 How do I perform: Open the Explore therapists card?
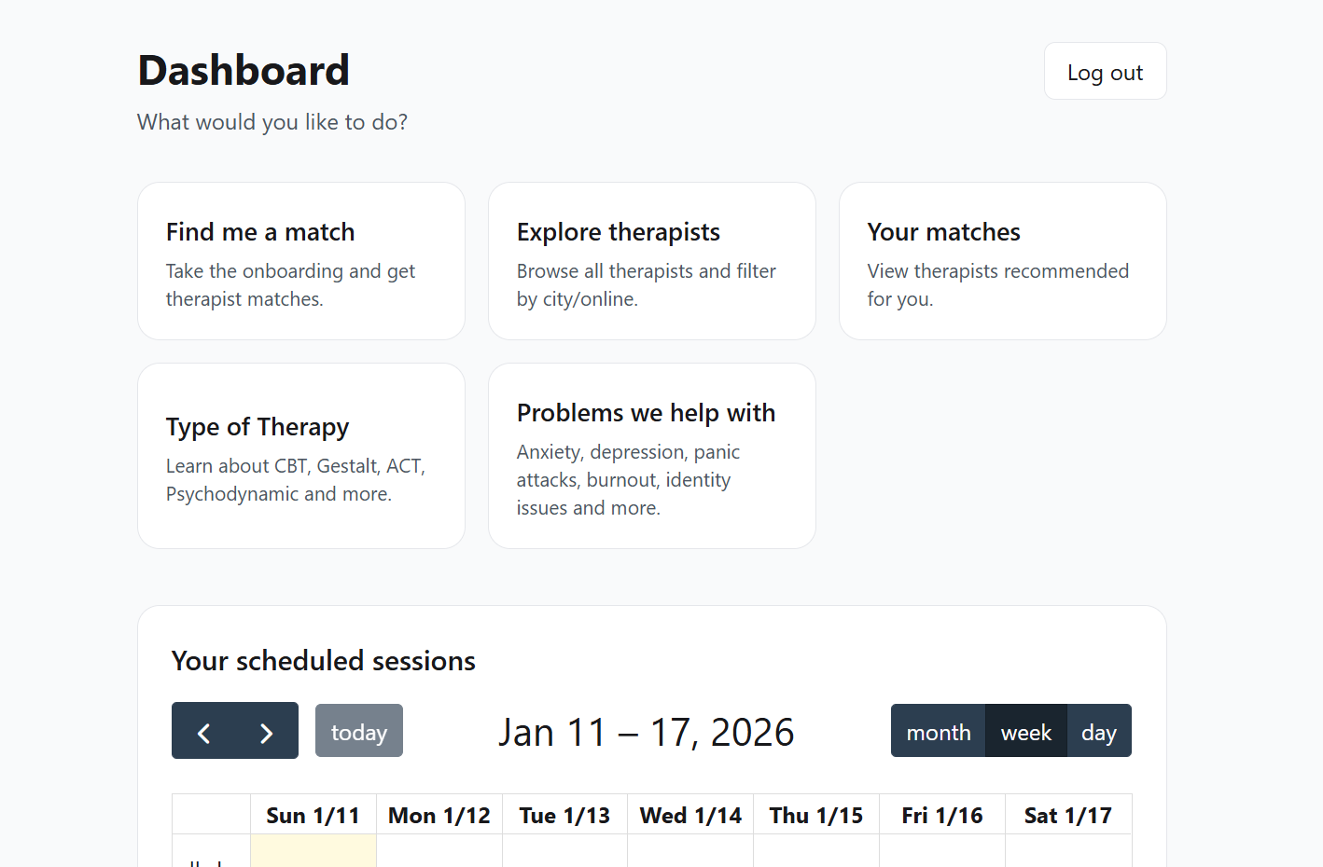[651, 261]
